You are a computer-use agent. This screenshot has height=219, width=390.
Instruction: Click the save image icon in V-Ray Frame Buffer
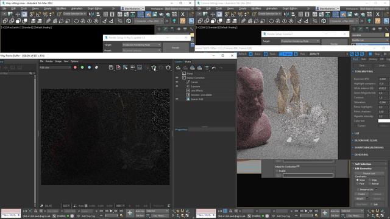click(x=111, y=68)
